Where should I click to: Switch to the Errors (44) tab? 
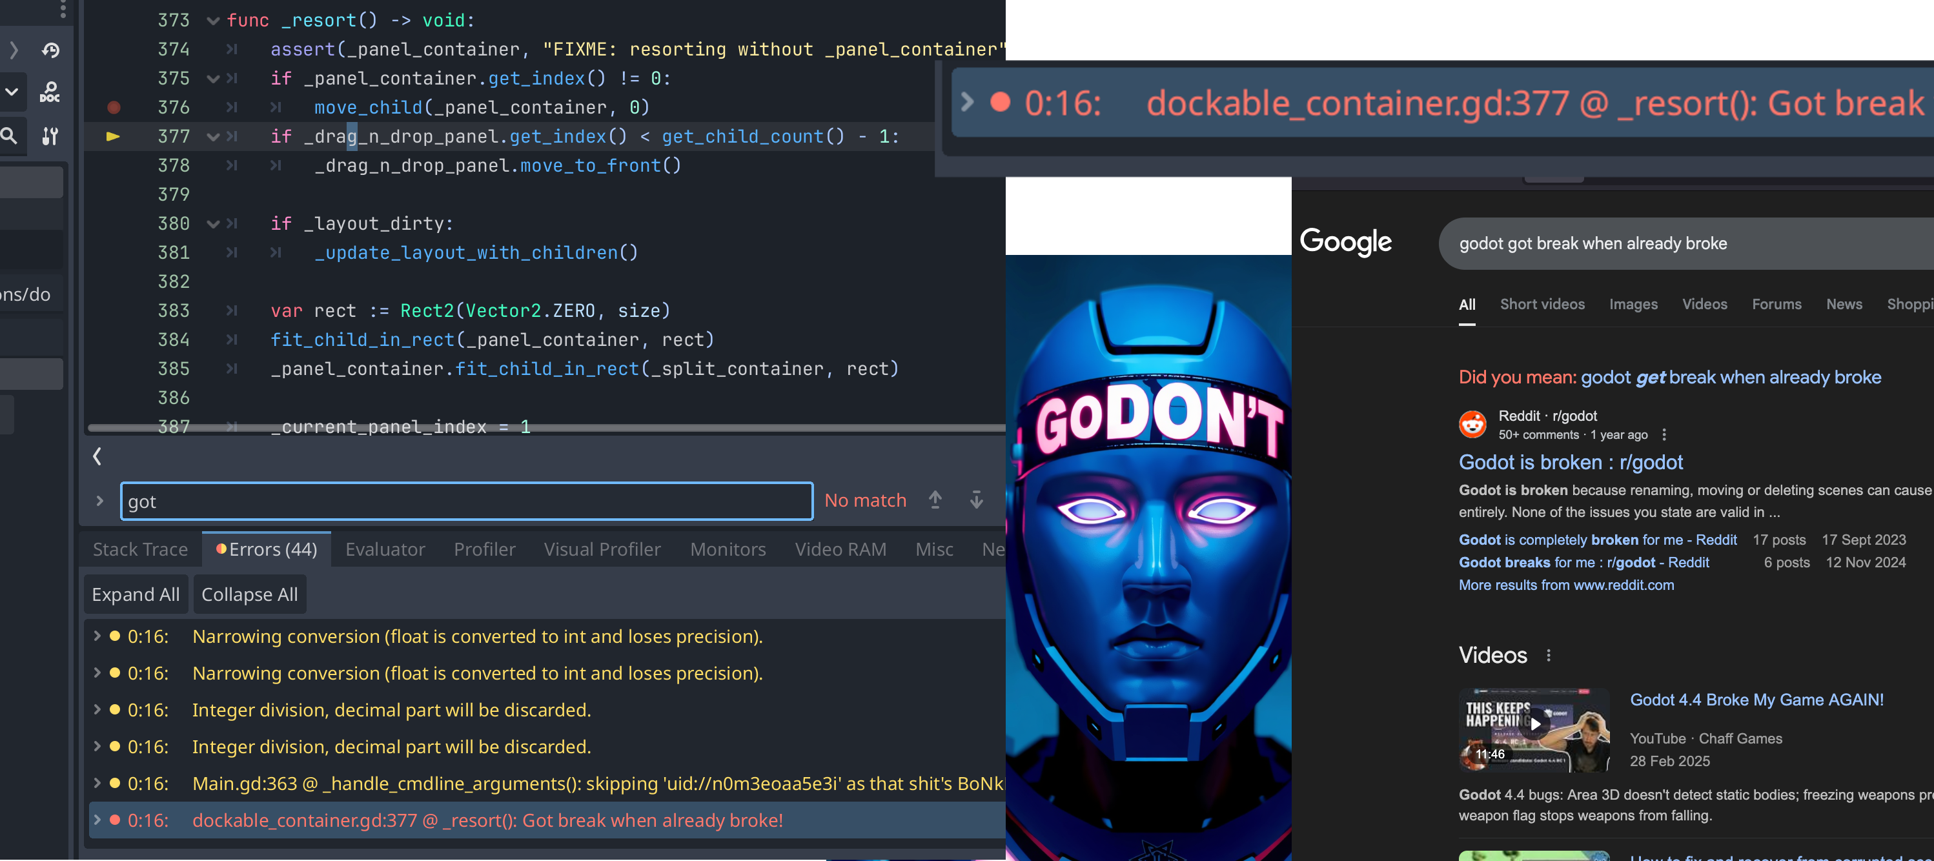click(267, 549)
